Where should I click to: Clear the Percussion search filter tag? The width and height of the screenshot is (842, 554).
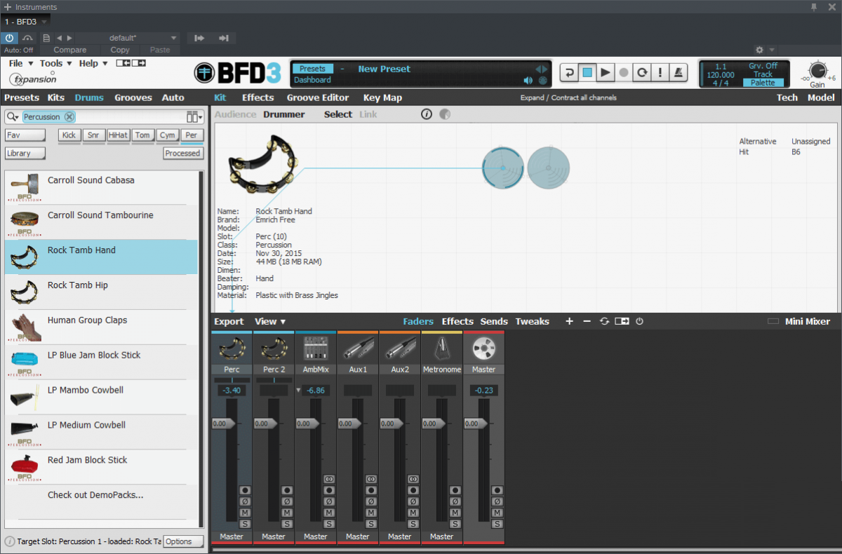[69, 117]
